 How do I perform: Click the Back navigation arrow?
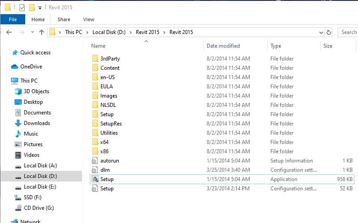tap(9, 32)
